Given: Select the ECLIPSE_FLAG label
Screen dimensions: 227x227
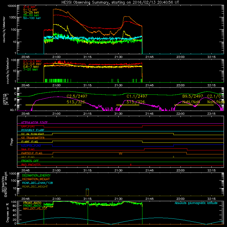Looking at the screenshot, I should [x=31, y=146].
